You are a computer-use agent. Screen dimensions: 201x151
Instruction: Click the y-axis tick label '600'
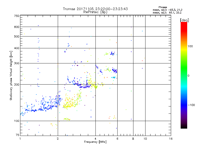coord(17,27)
